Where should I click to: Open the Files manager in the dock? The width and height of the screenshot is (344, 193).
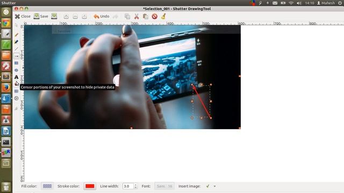(6, 55)
